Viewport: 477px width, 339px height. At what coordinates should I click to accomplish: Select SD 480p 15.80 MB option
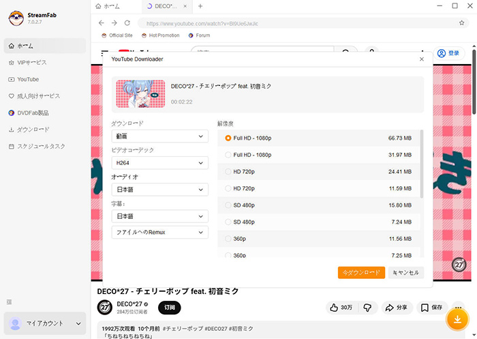point(318,205)
